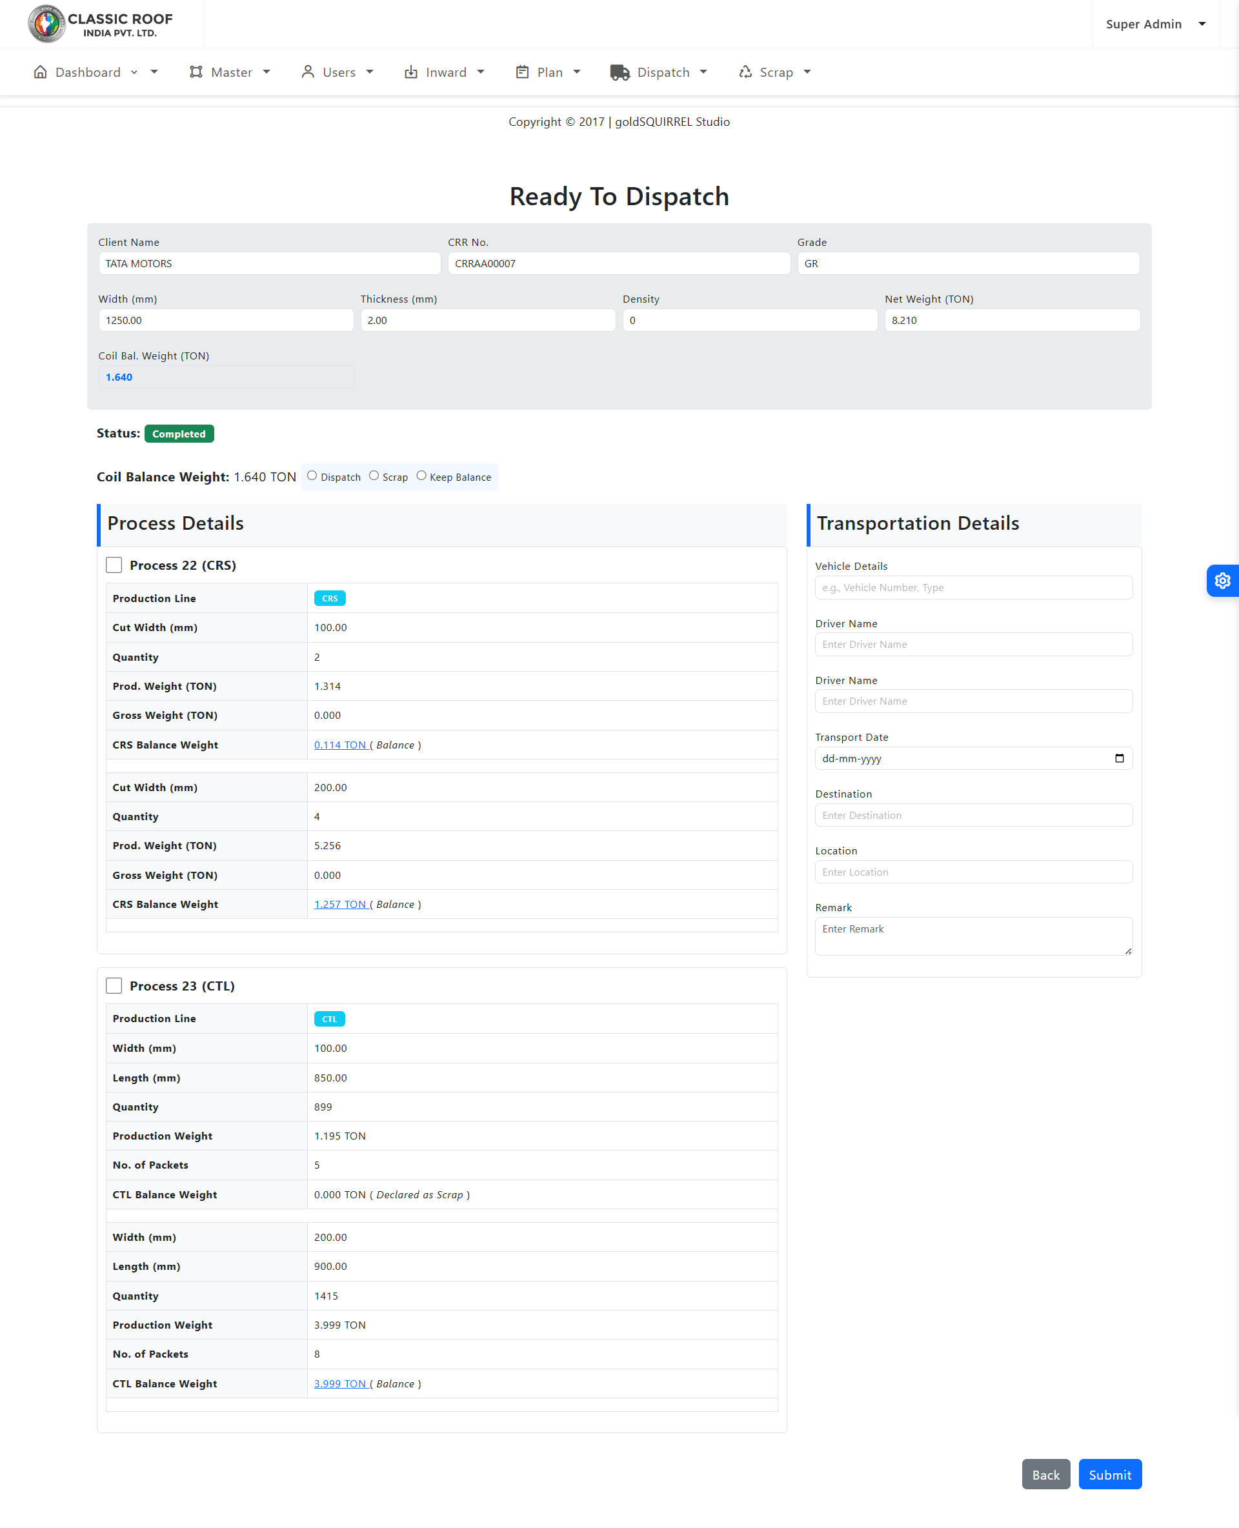Select the Keep Balance radio option

click(x=421, y=476)
